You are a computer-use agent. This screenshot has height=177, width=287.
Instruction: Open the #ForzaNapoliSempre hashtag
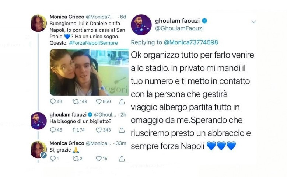94,43
